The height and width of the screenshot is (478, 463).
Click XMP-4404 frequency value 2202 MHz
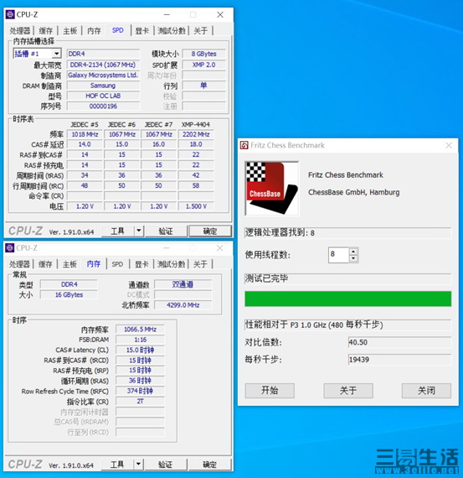click(x=196, y=134)
